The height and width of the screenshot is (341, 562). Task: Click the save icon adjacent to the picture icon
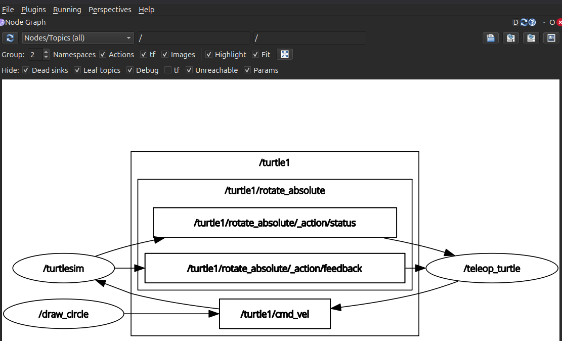tap(531, 38)
